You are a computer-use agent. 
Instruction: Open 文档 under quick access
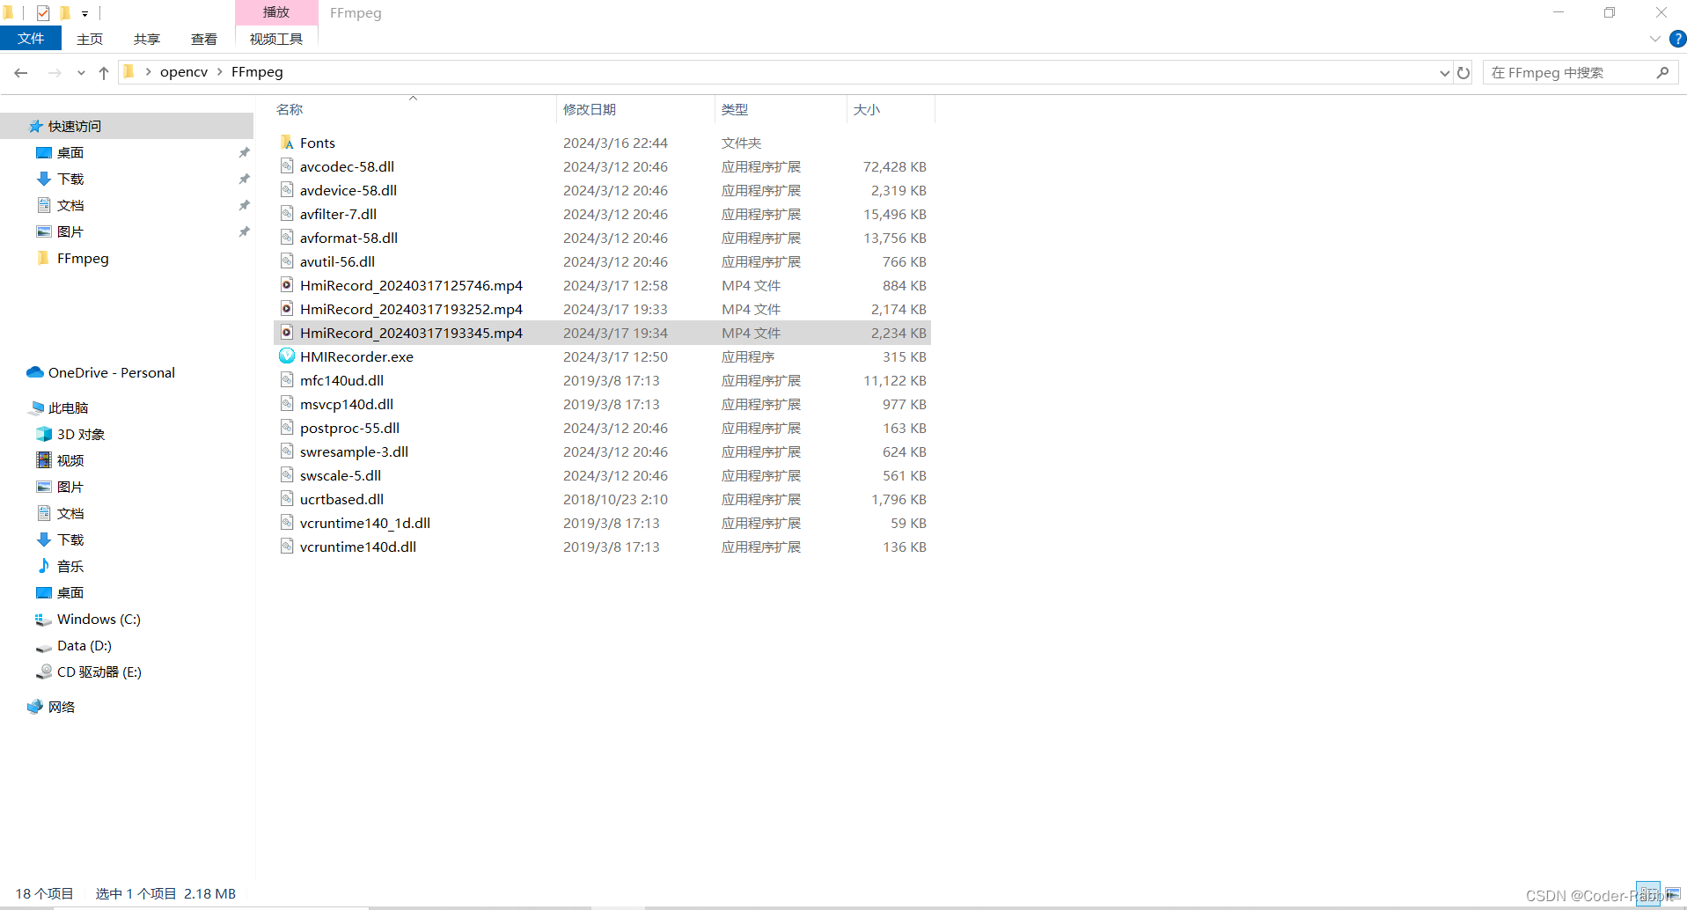70,206
